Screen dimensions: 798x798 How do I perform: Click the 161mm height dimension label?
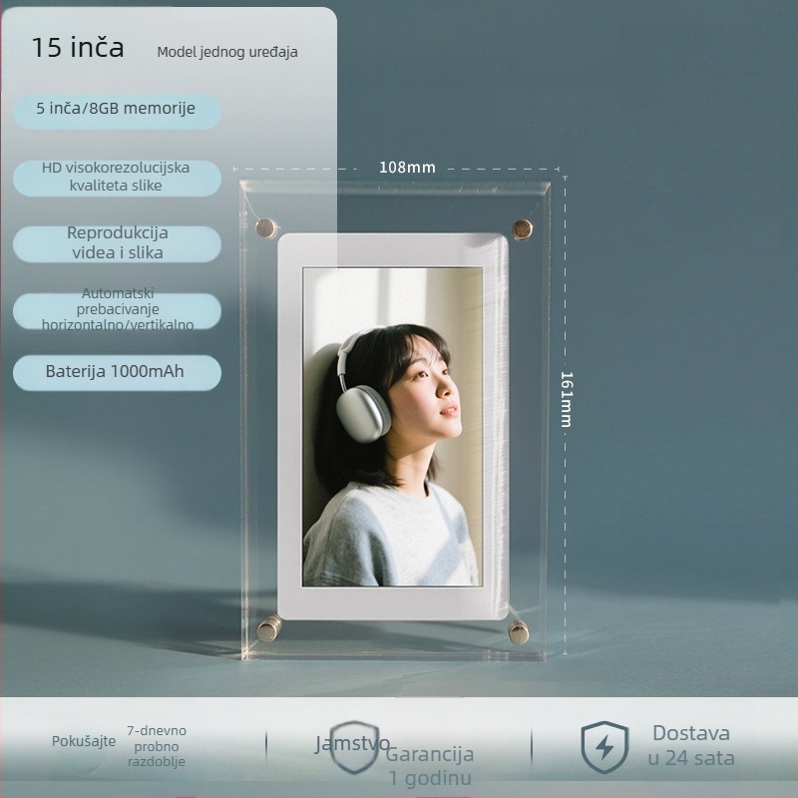point(567,400)
